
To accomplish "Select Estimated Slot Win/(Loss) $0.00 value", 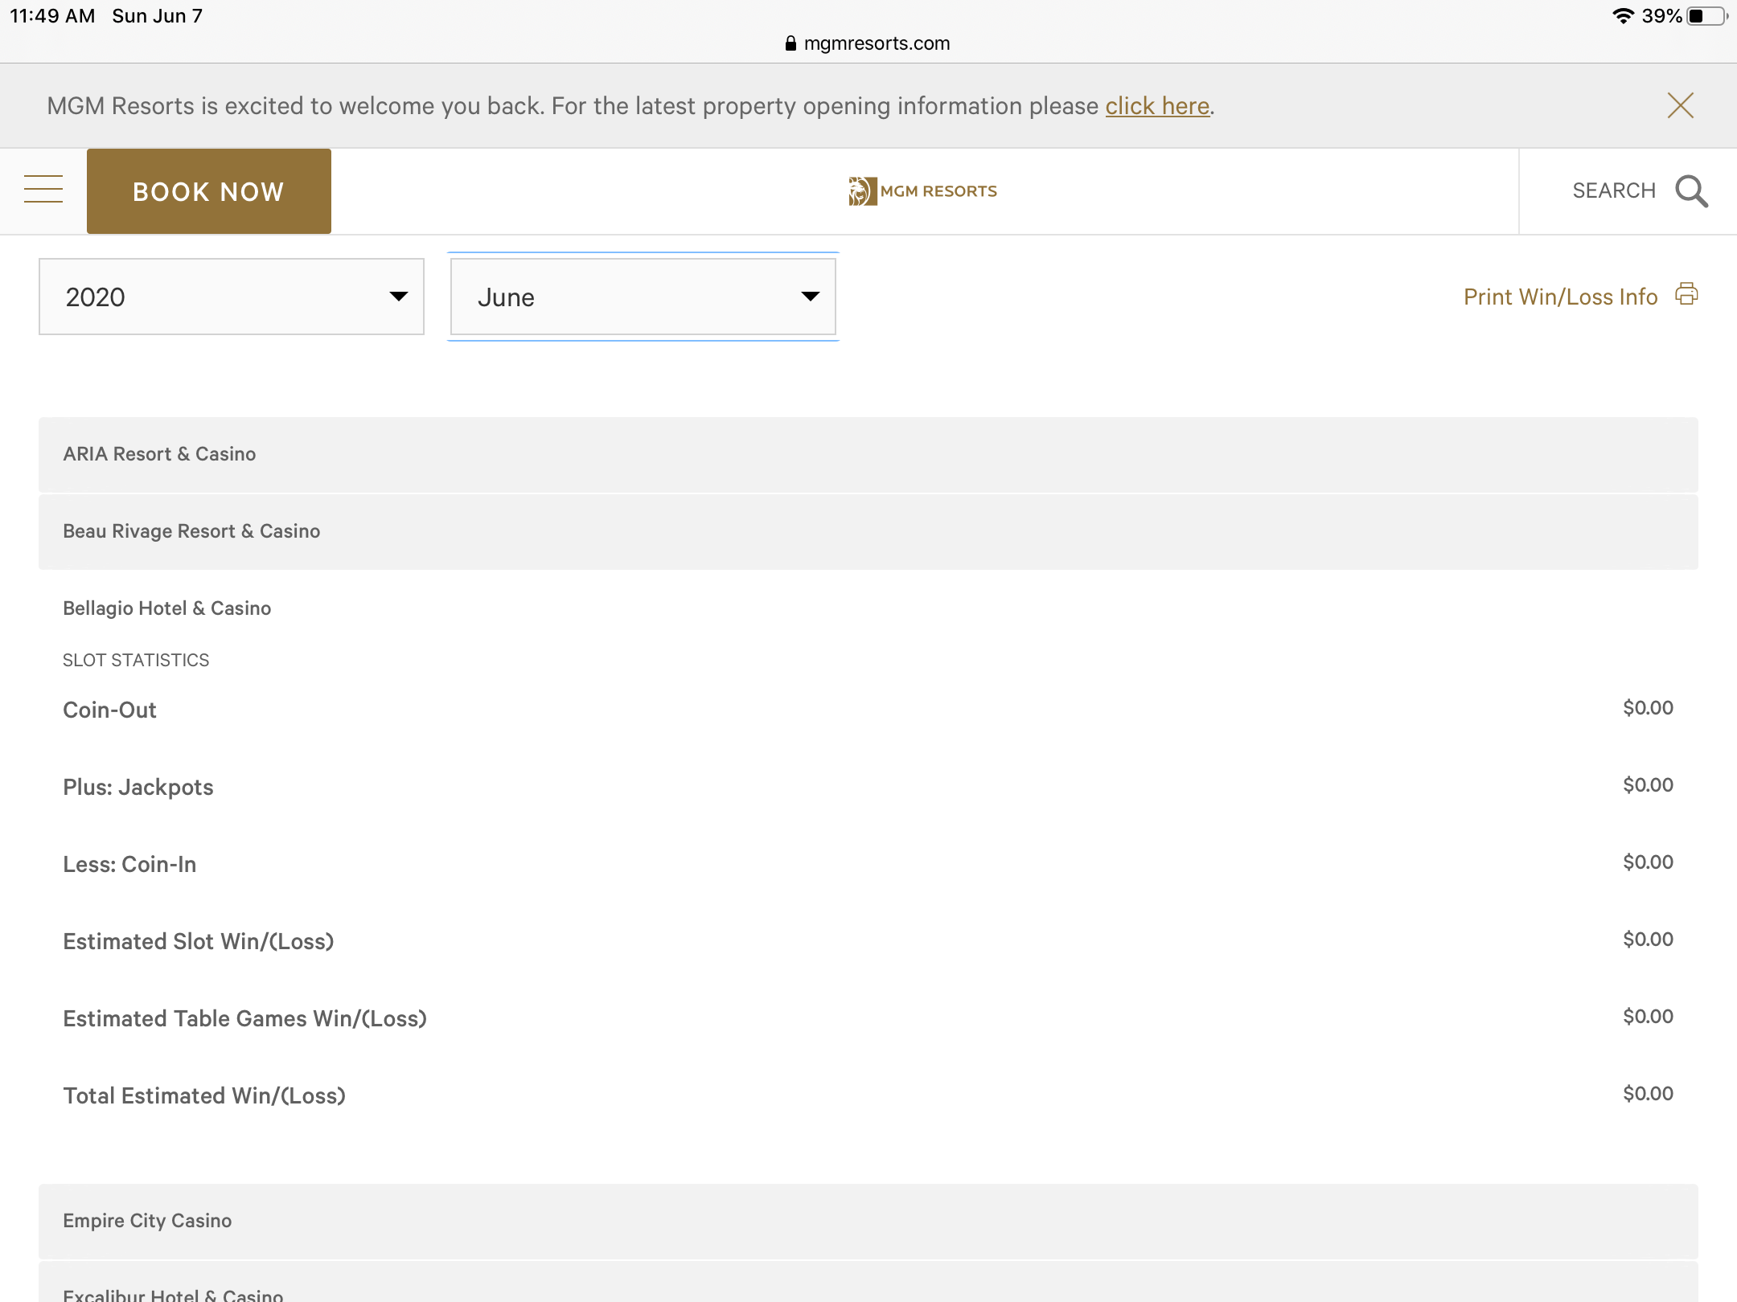I will tap(1648, 940).
